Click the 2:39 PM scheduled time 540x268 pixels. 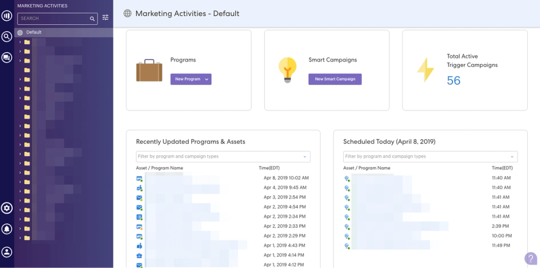501,226
